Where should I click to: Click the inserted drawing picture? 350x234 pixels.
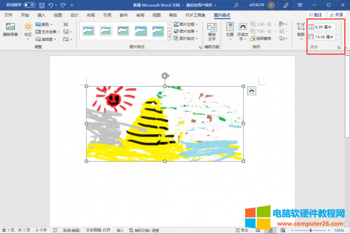tap(165, 124)
